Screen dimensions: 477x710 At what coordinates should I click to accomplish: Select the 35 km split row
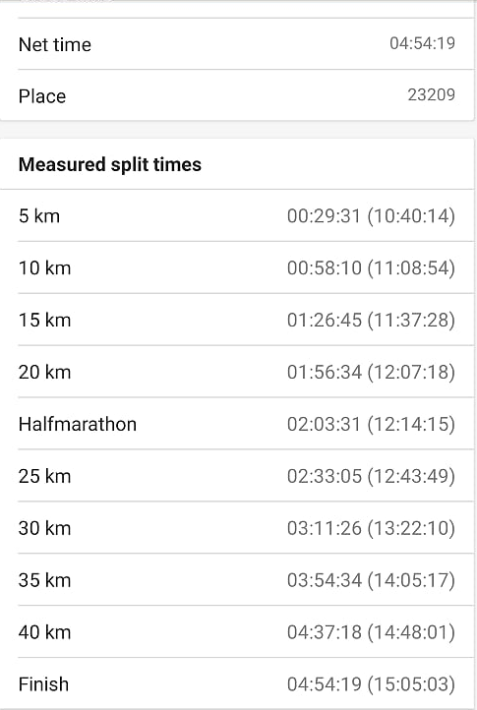pyautogui.click(x=236, y=580)
